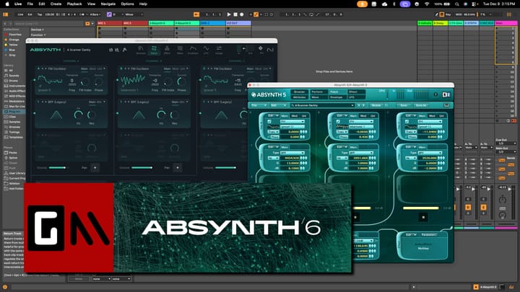Toggle power of first FM Oscillator in Absynth 6

click(x=39, y=68)
